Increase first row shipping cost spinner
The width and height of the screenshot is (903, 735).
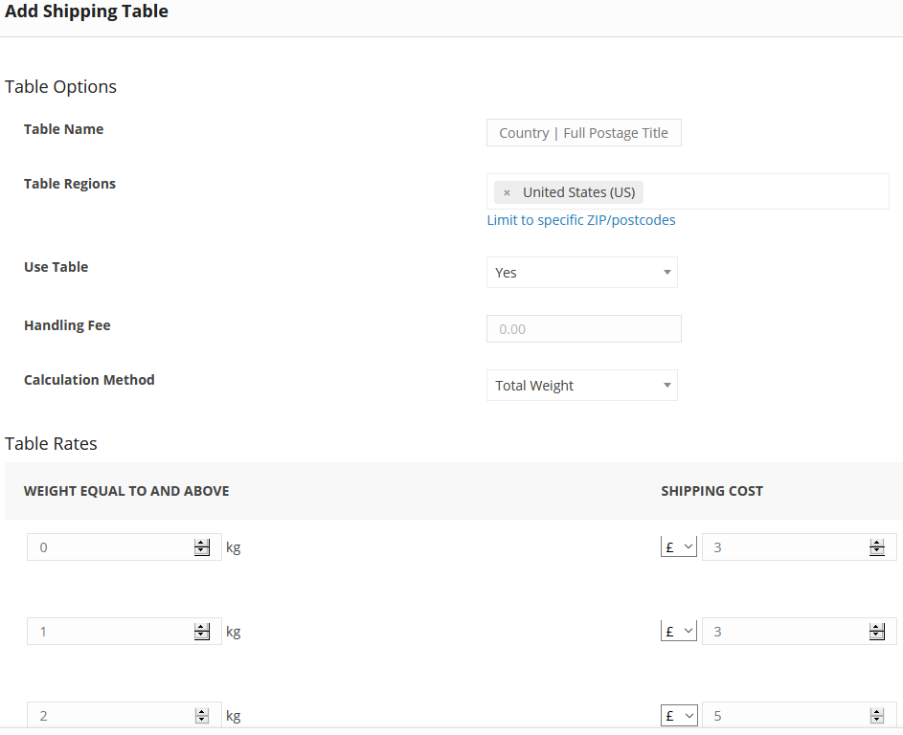click(876, 544)
